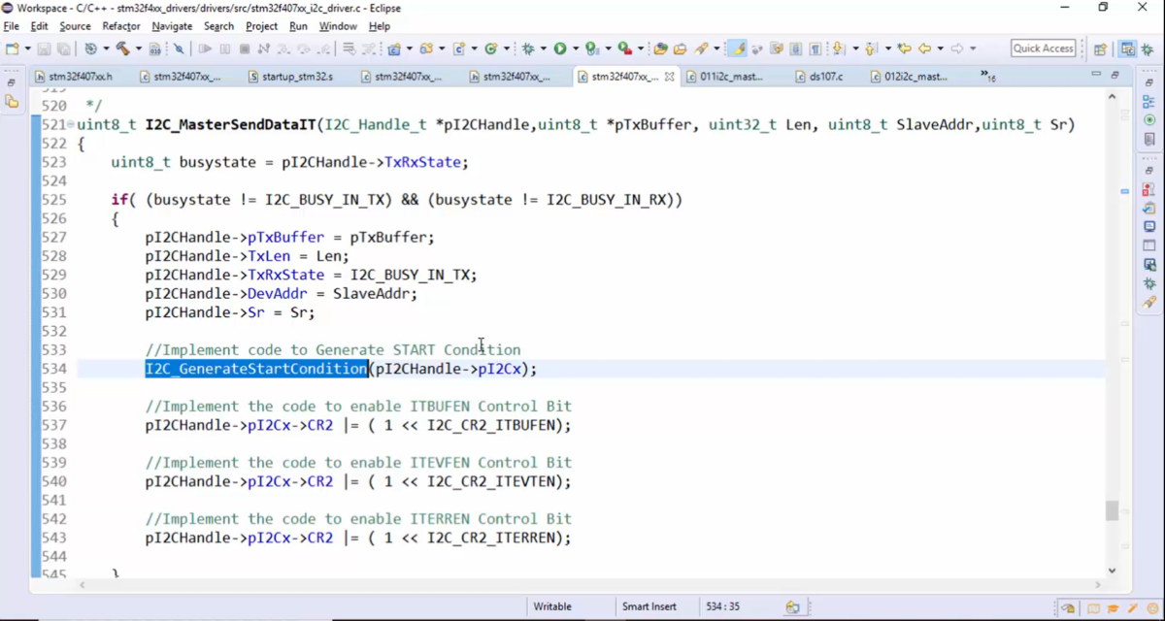Open the Refactor menu
Viewport: 1165px width, 621px height.
click(x=121, y=26)
